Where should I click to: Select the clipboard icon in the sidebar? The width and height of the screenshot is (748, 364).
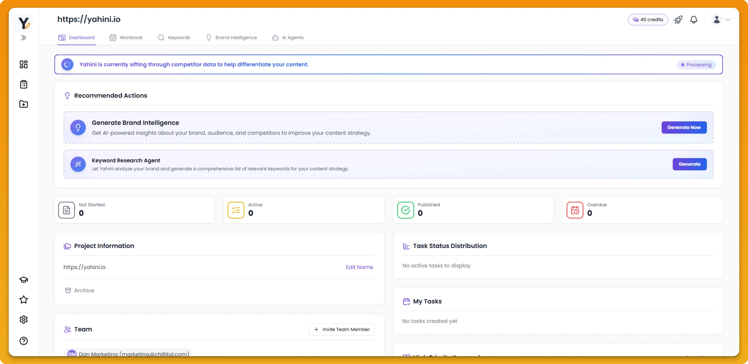tap(23, 84)
